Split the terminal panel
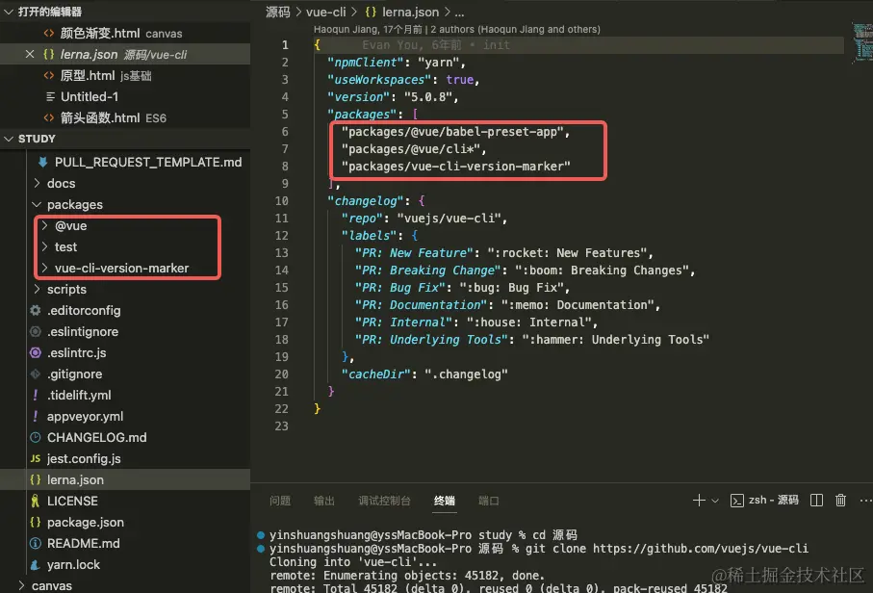The image size is (873, 593). pos(816,500)
